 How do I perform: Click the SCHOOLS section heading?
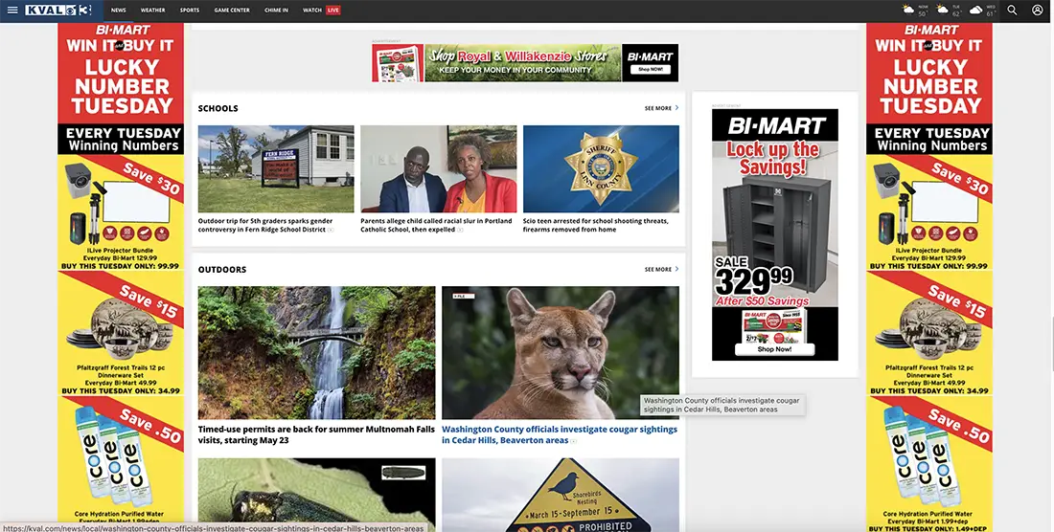coord(218,108)
